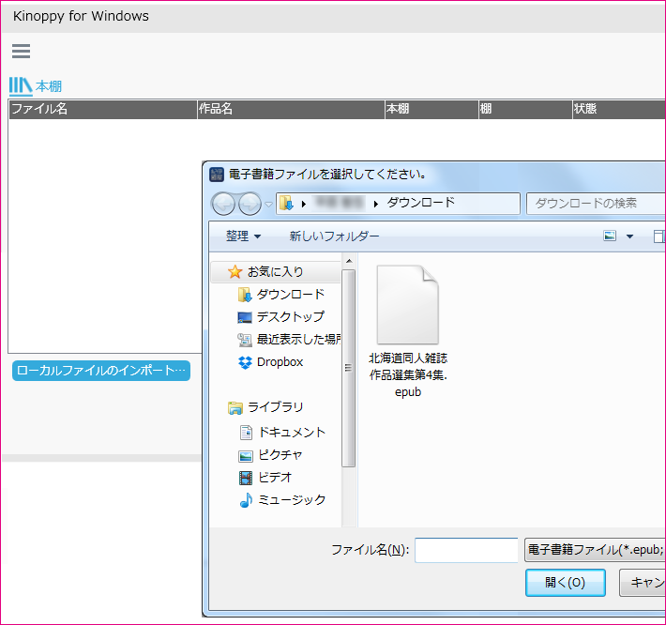Click the ダウンロードの検索 search field

(x=596, y=204)
